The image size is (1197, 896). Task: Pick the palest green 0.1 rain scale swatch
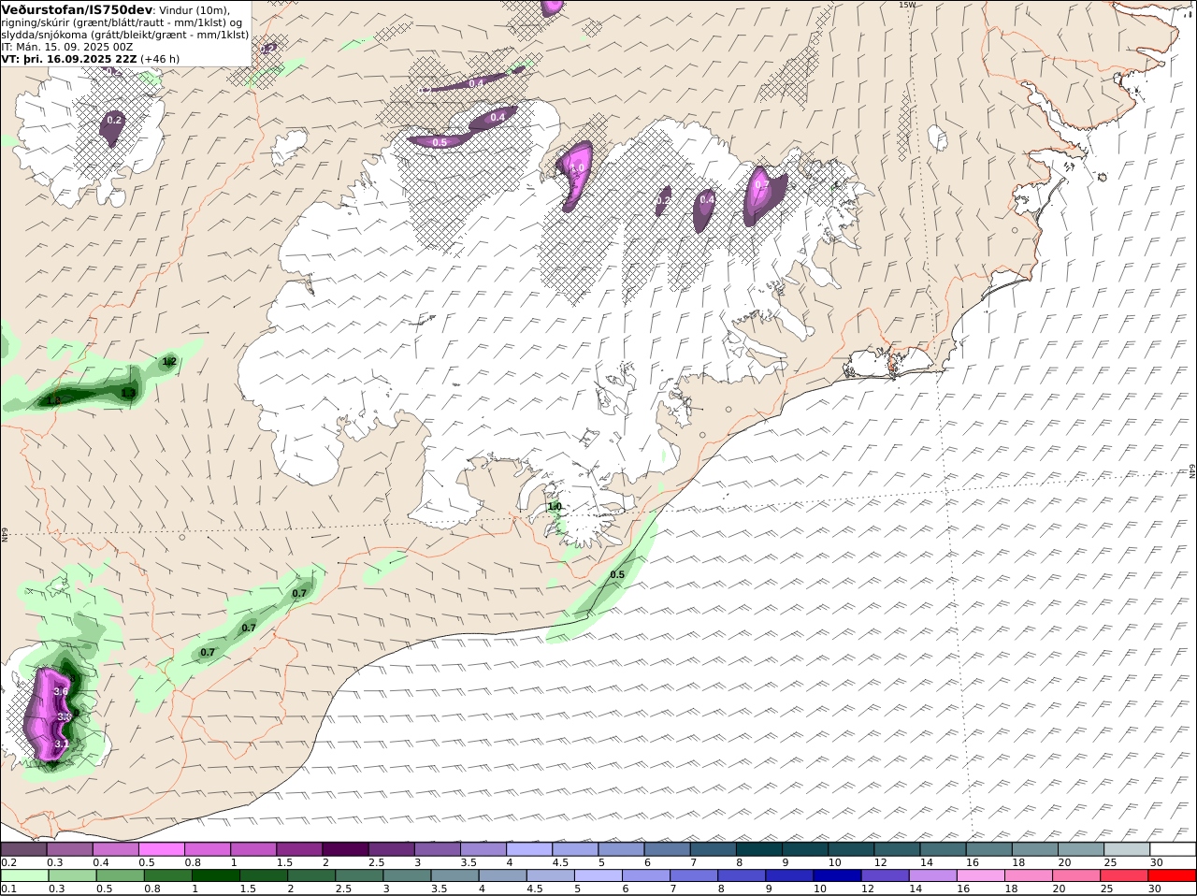coord(23,875)
